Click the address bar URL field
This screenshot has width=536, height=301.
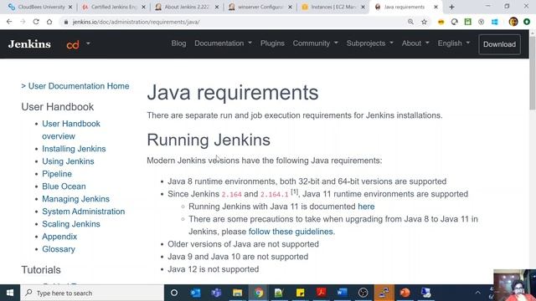coord(233,22)
